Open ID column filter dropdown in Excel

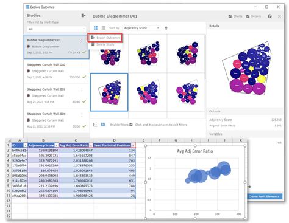click(26, 145)
